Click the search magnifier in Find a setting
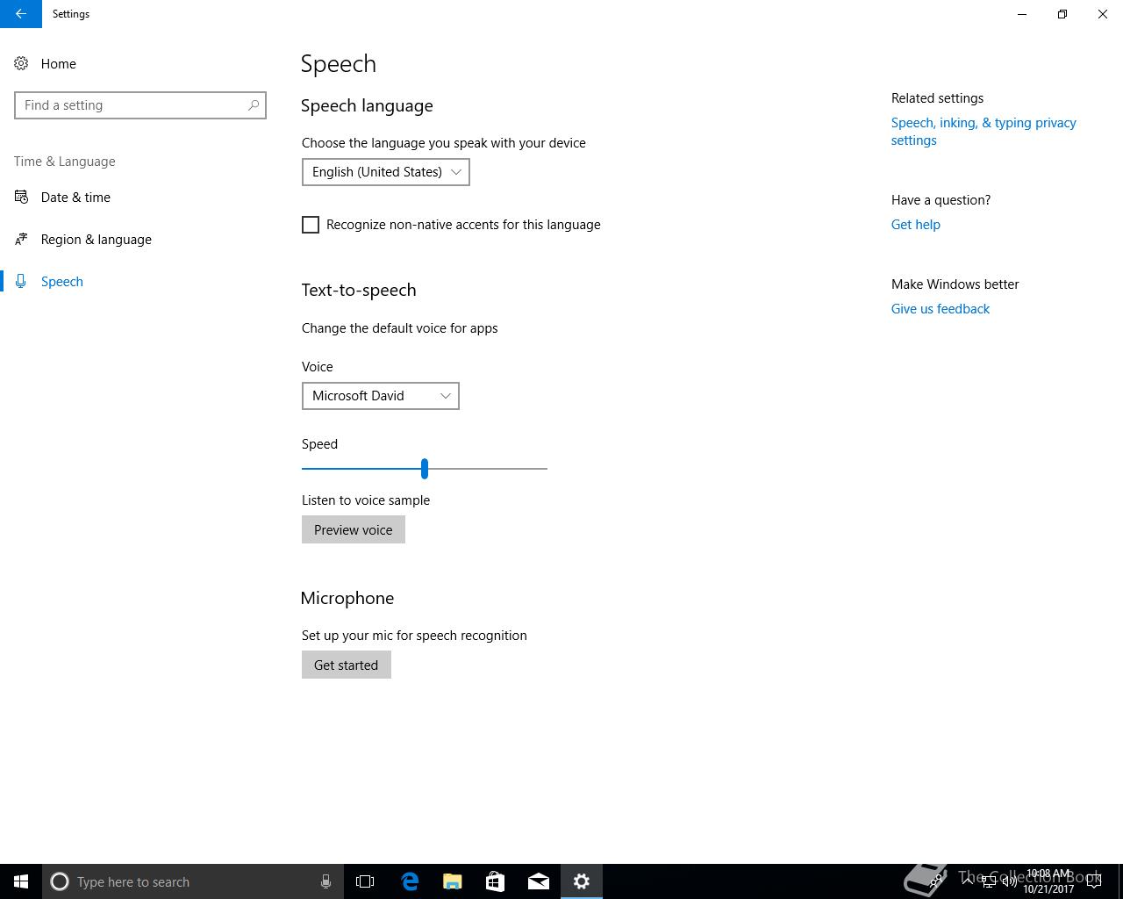The image size is (1123, 899). coord(254,105)
